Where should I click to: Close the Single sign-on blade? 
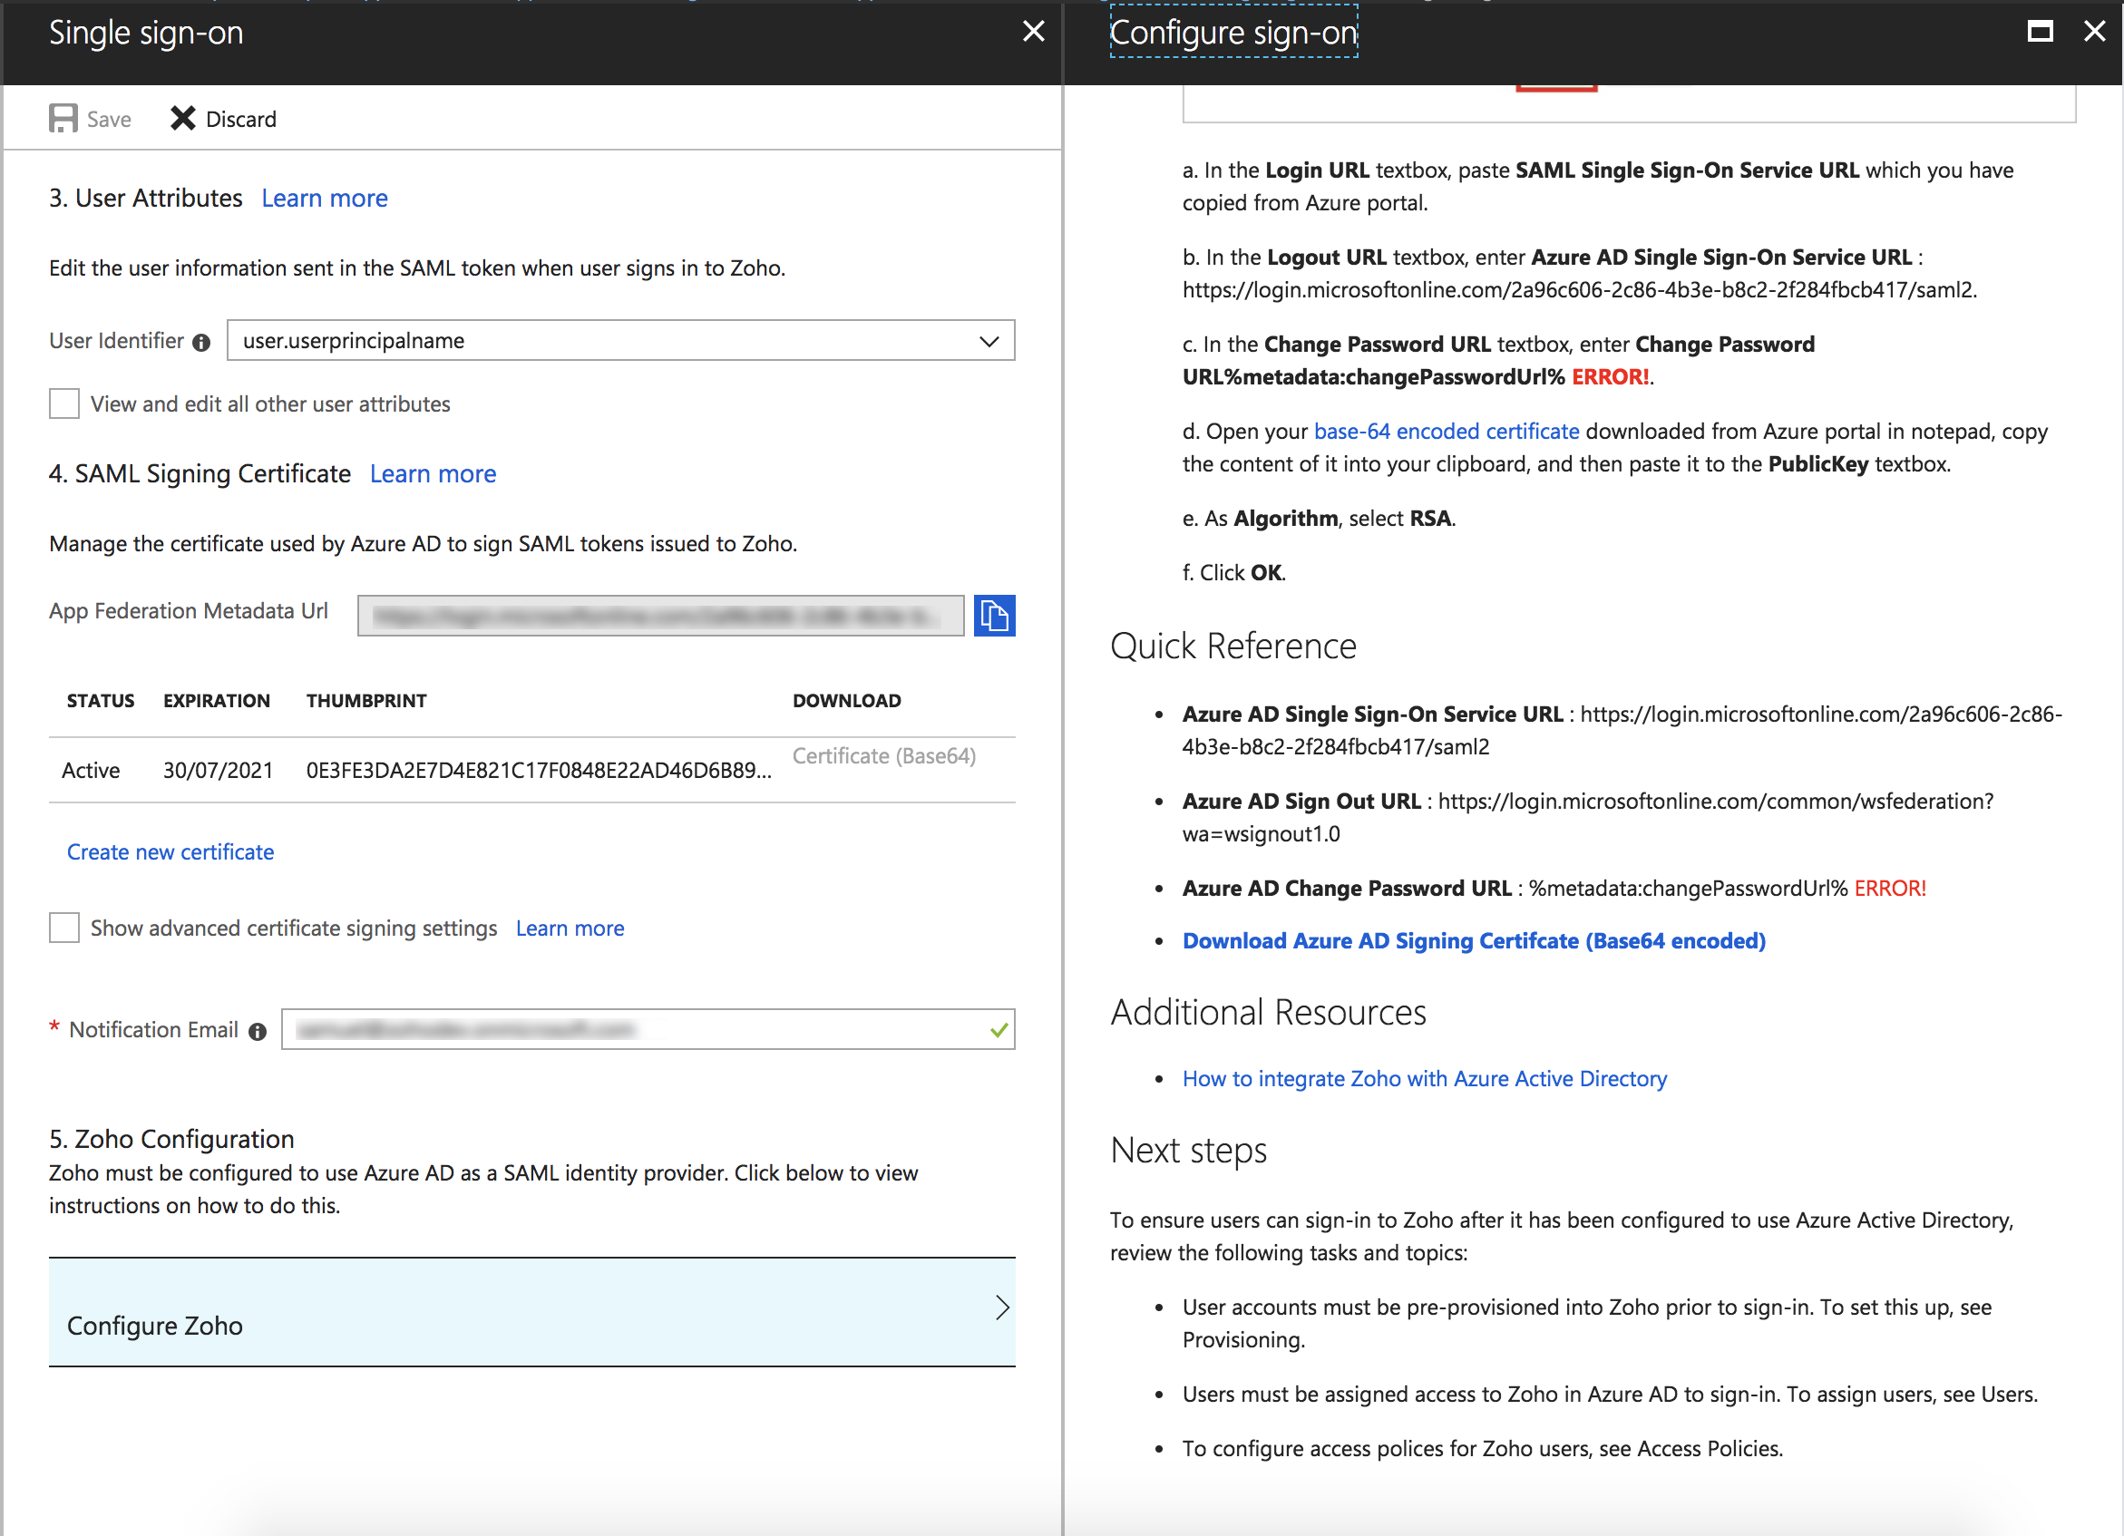(1033, 32)
